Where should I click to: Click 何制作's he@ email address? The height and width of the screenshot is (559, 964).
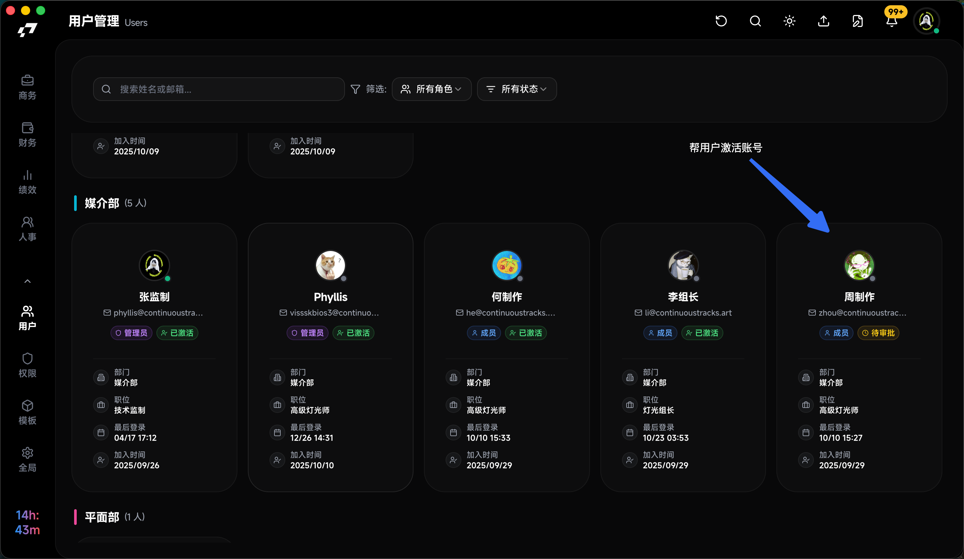(x=510, y=313)
